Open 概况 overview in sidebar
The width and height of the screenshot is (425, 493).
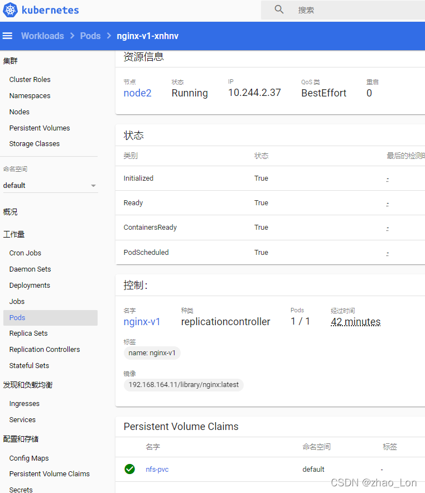pyautogui.click(x=10, y=212)
